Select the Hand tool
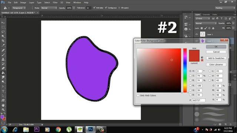 (3, 105)
